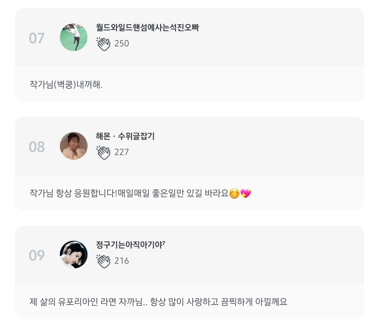Click the clap count 227
Viewport: 379px width, 327px height.
pyautogui.click(x=122, y=153)
